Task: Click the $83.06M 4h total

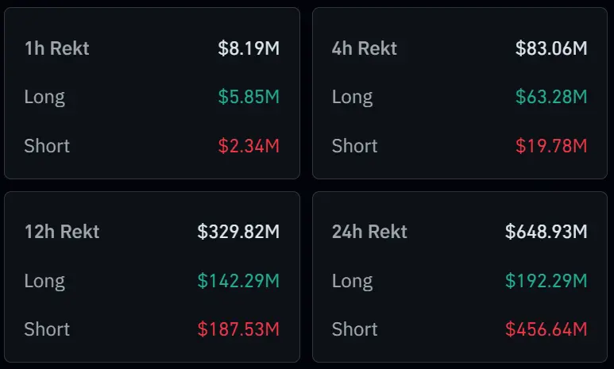Action: 551,48
